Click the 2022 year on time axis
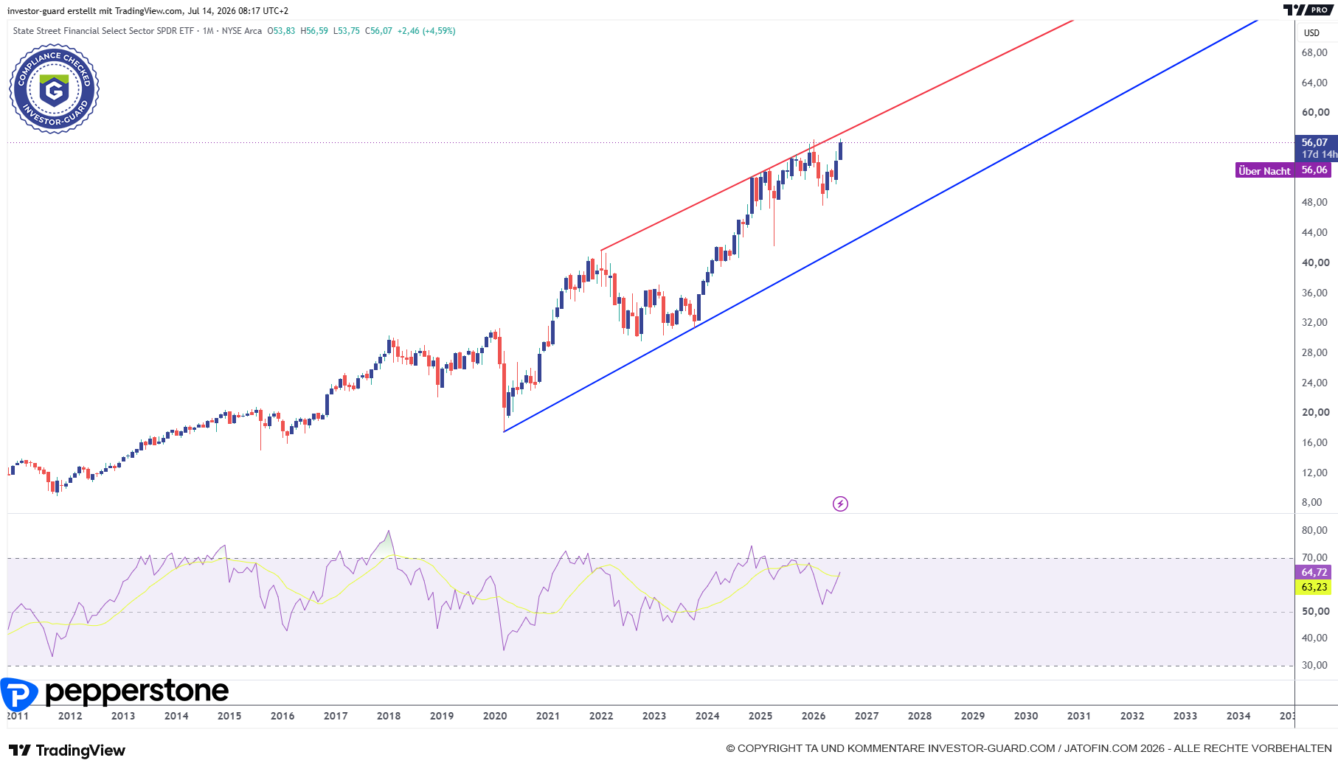Viewport: 1338px width, 763px height. (x=601, y=716)
